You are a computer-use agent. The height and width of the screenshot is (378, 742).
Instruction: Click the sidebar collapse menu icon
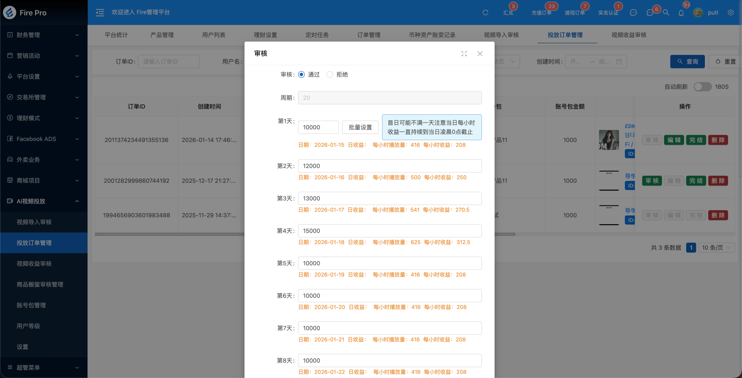click(100, 12)
